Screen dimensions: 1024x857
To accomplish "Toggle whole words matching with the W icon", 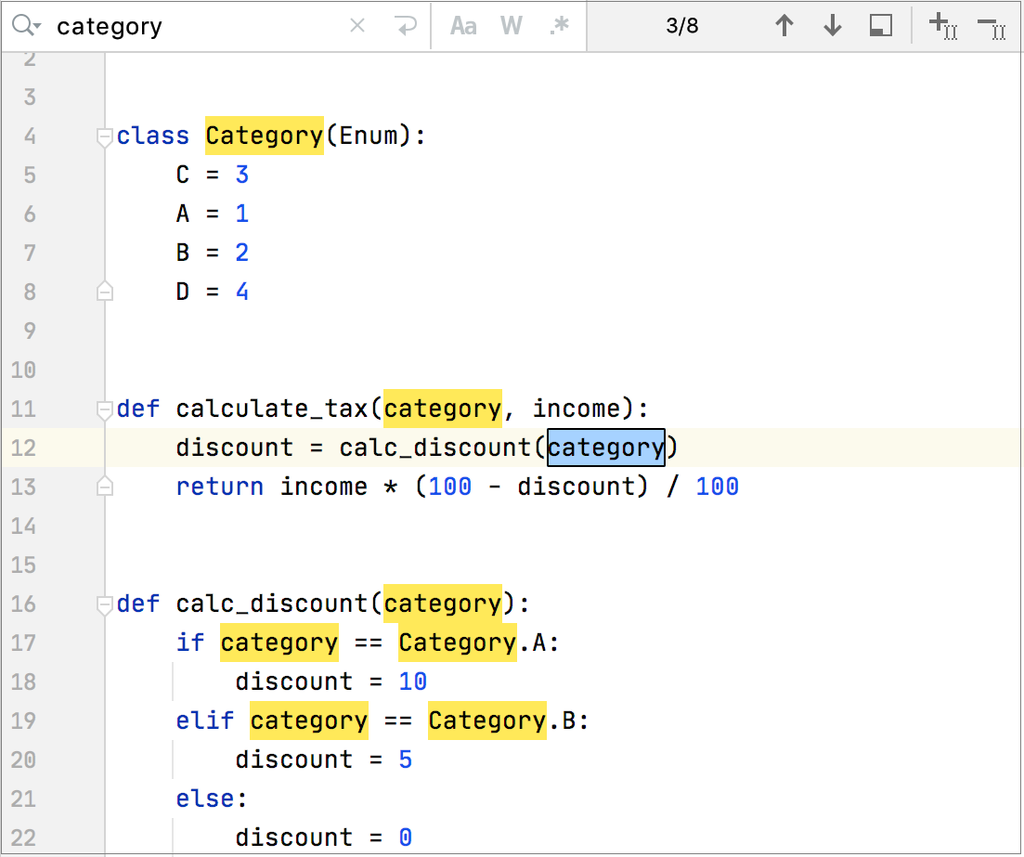I will 511,26.
